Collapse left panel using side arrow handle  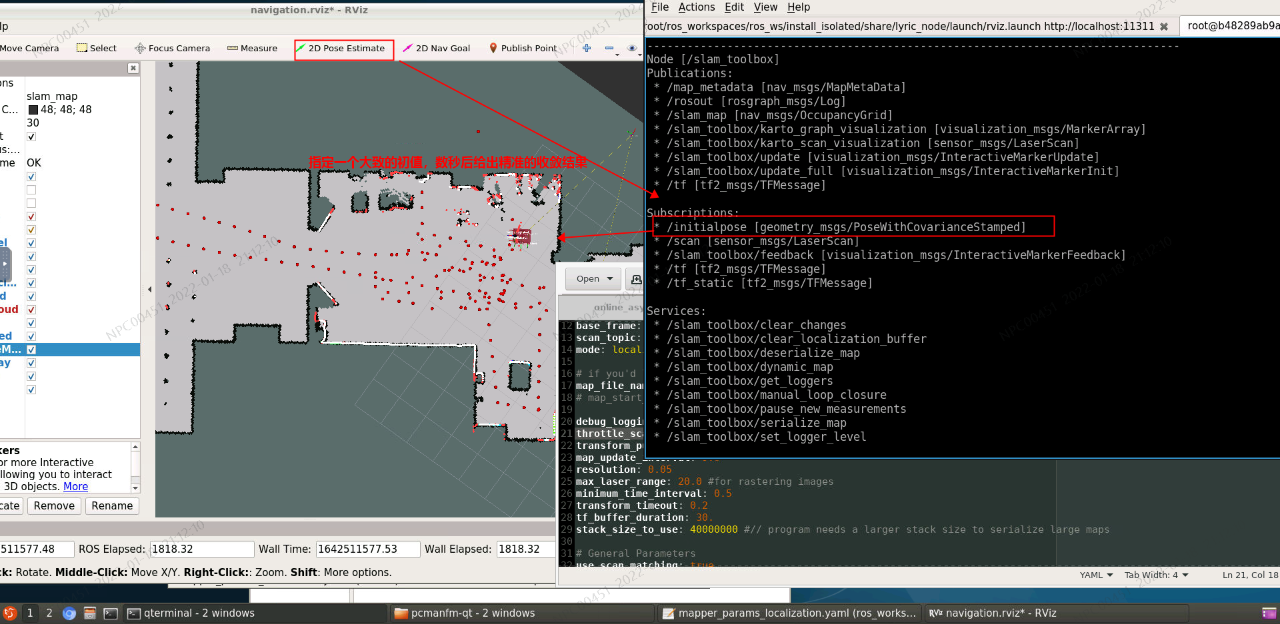pos(149,289)
